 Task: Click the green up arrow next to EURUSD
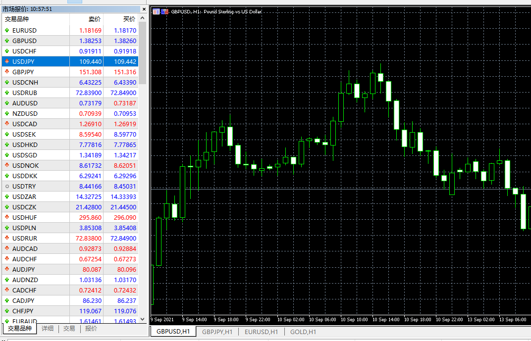6,30
